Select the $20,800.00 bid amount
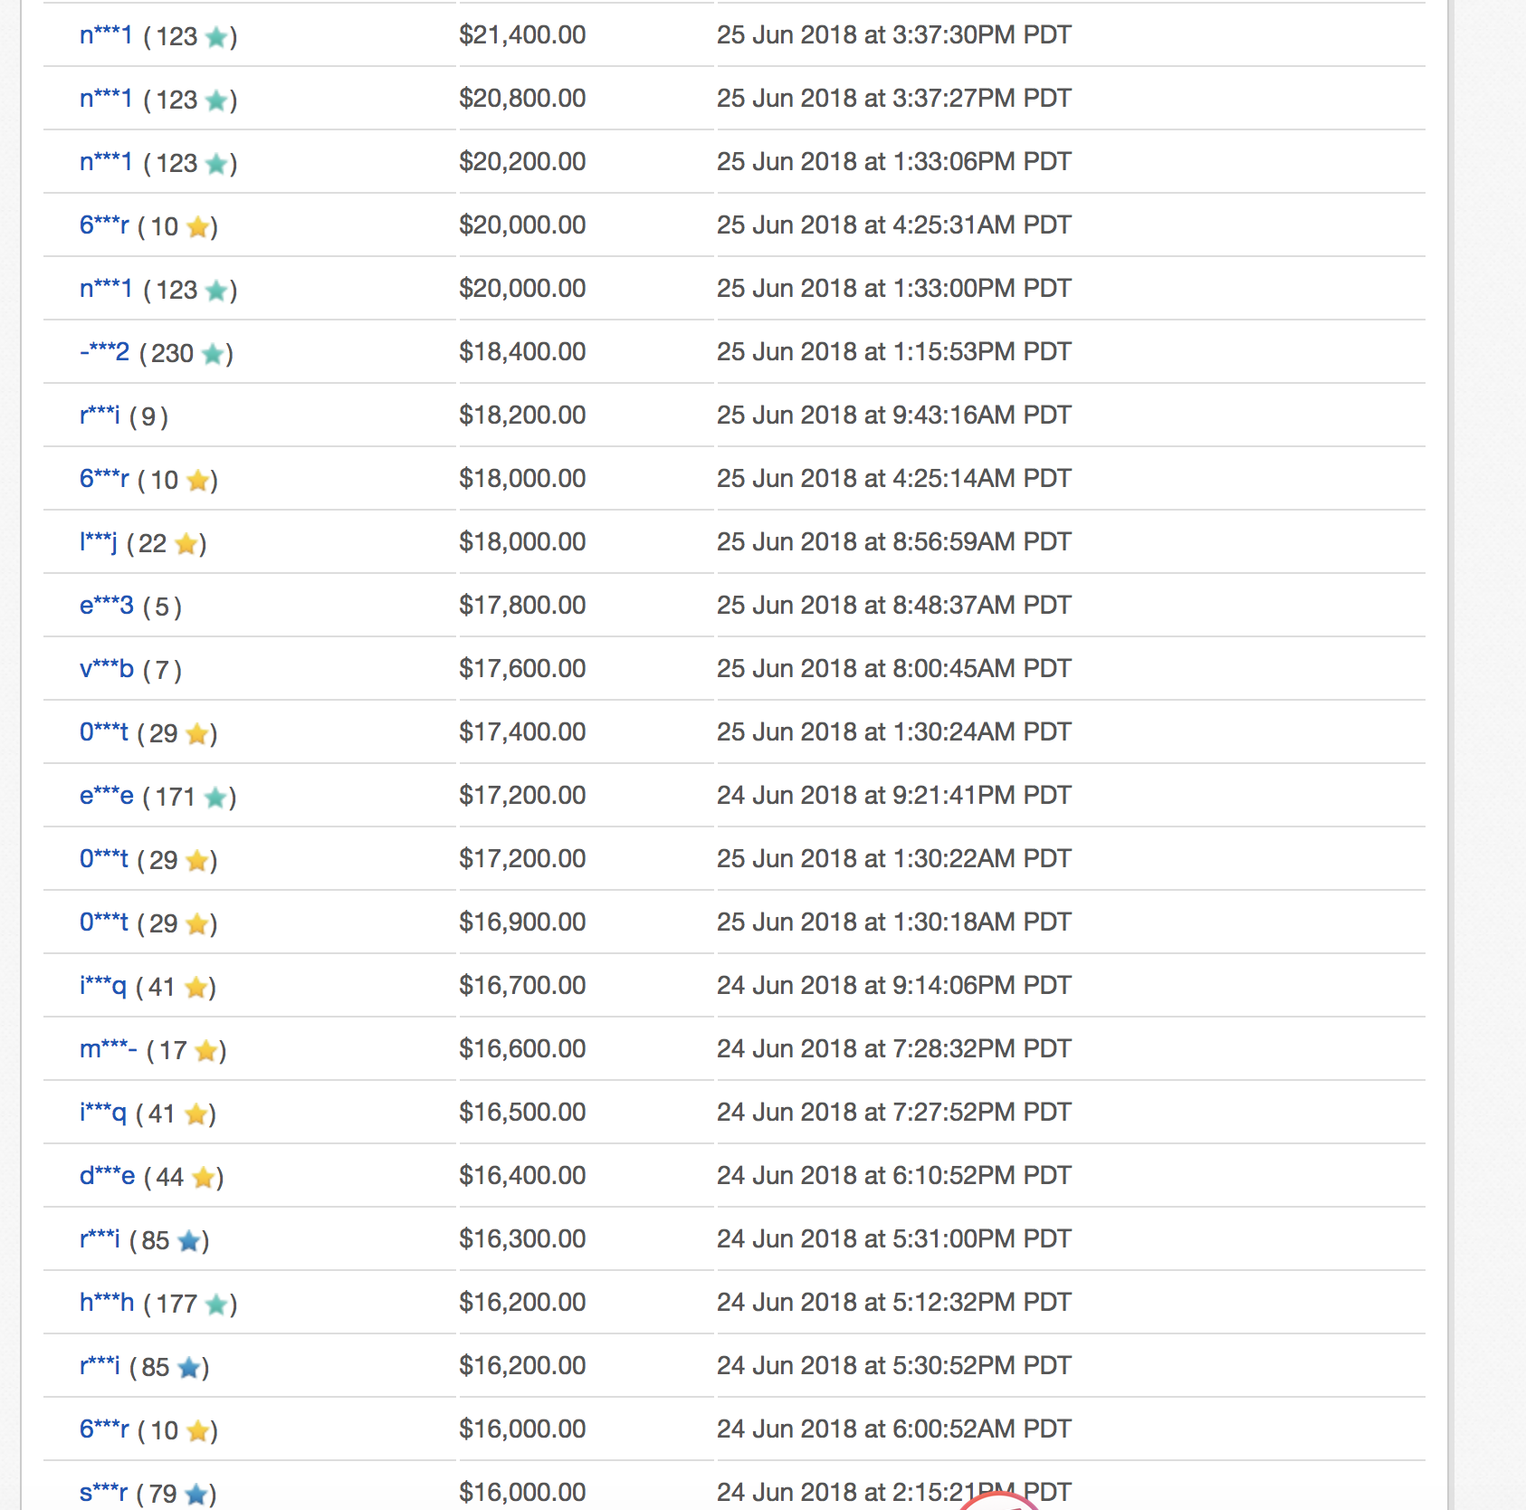Screen dimensions: 1526x1510 [x=522, y=99]
